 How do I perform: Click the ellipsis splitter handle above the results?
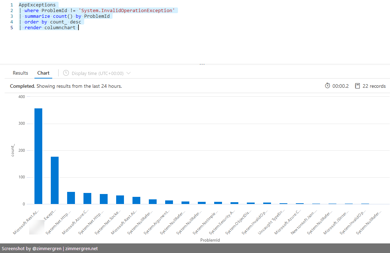tap(202, 64)
